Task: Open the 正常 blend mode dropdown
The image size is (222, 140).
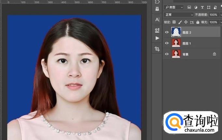Action: click(179, 15)
